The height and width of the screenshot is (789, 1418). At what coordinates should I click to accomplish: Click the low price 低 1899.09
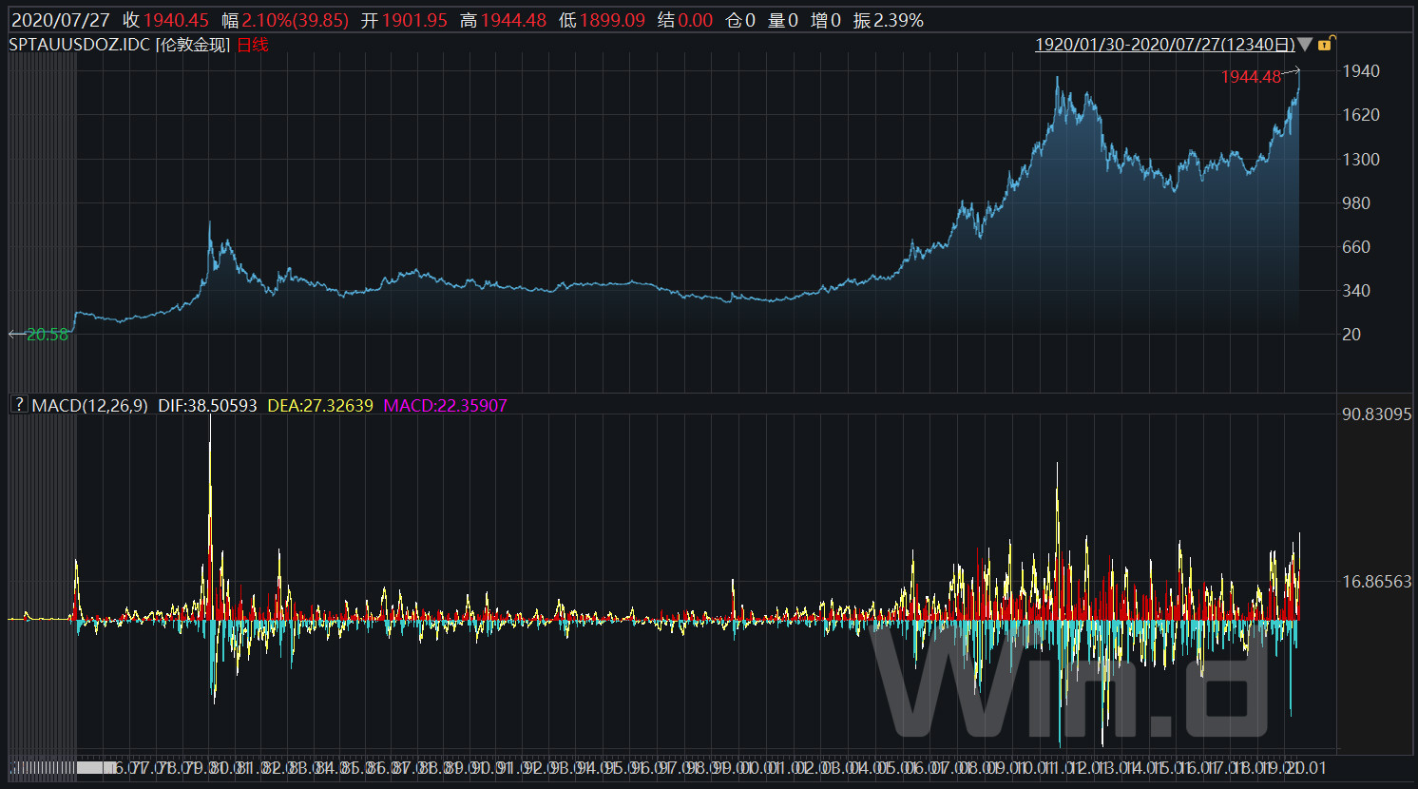point(603,20)
